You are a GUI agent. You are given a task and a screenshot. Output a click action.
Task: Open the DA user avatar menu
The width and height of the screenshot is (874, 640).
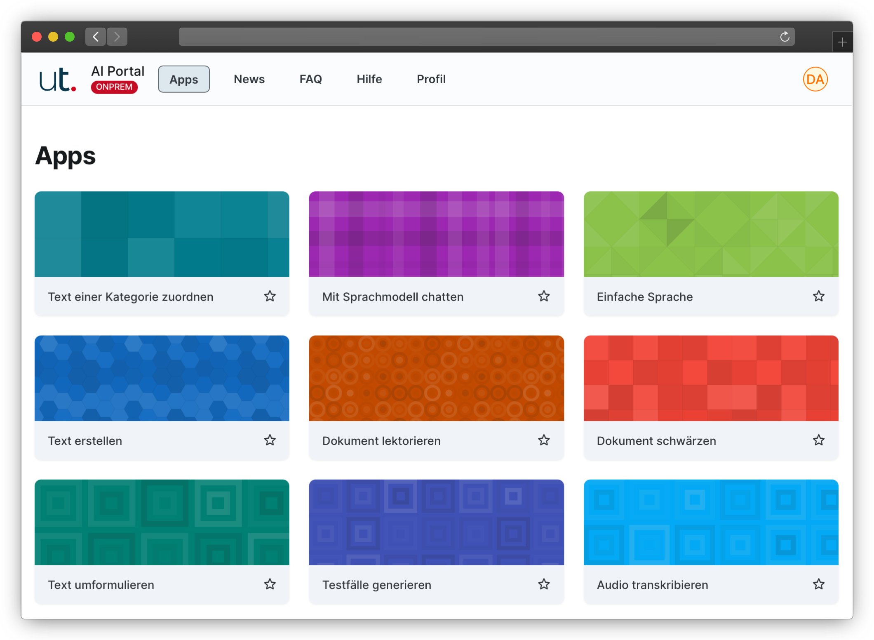pyautogui.click(x=815, y=79)
